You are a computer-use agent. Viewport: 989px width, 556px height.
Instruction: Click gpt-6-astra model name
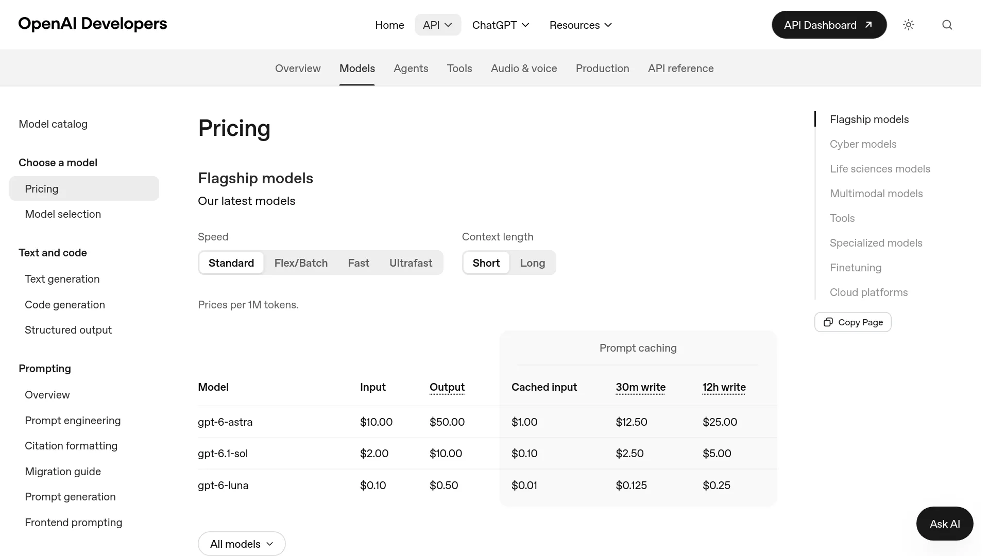(x=225, y=422)
